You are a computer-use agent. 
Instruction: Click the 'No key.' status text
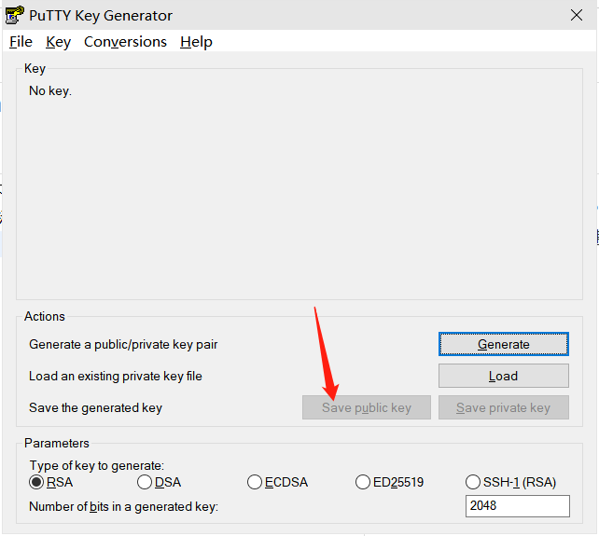(x=50, y=90)
